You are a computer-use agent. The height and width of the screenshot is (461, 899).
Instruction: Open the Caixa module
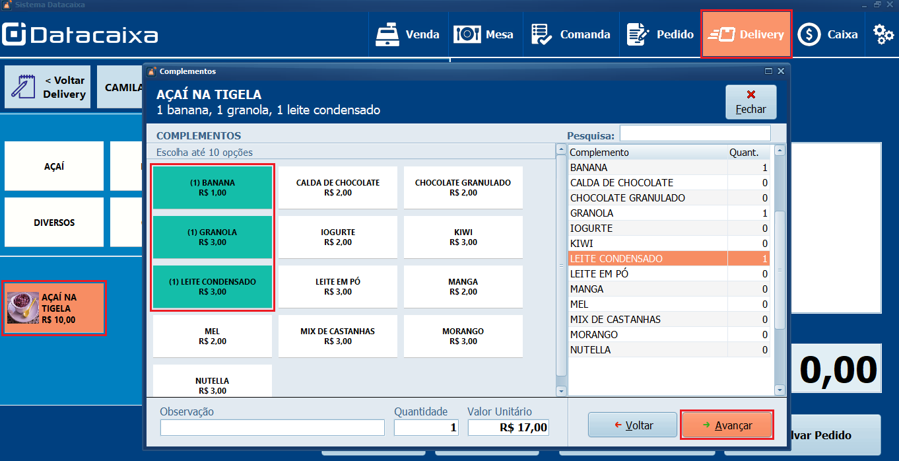(828, 34)
